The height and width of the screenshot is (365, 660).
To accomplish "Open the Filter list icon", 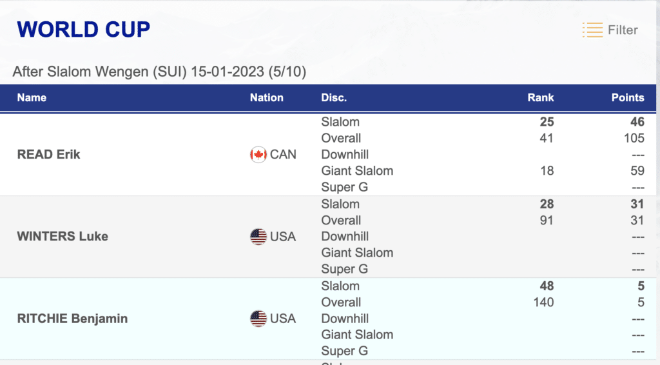I will (x=592, y=30).
